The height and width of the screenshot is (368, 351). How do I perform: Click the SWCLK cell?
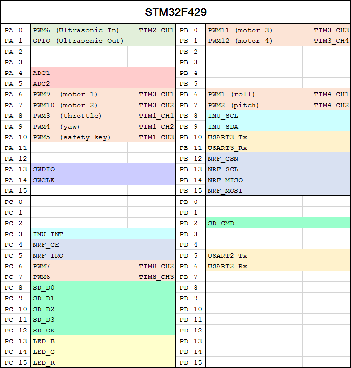[x=103, y=180]
